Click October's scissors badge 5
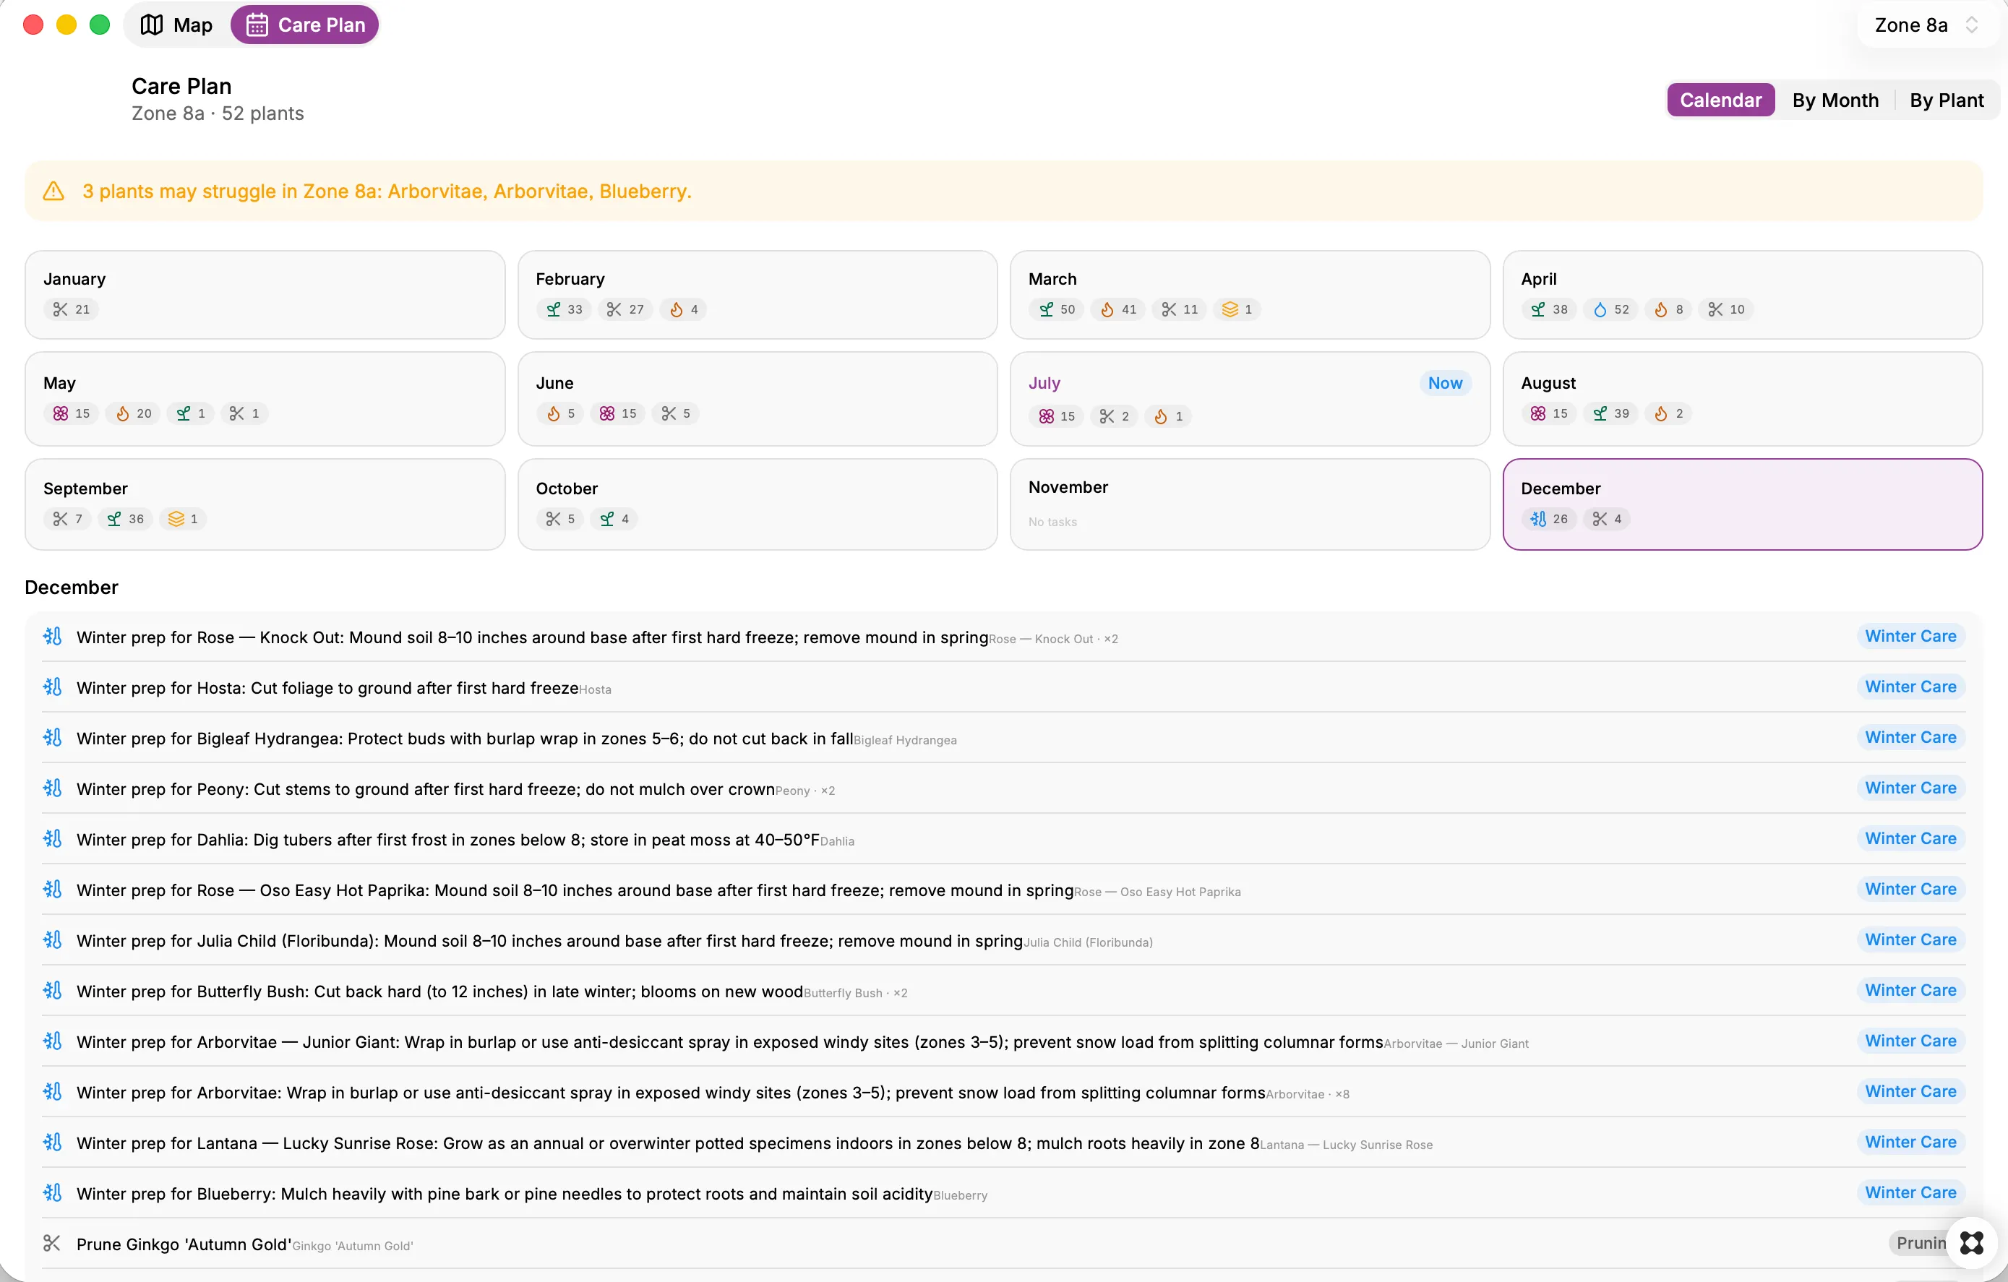 [560, 518]
